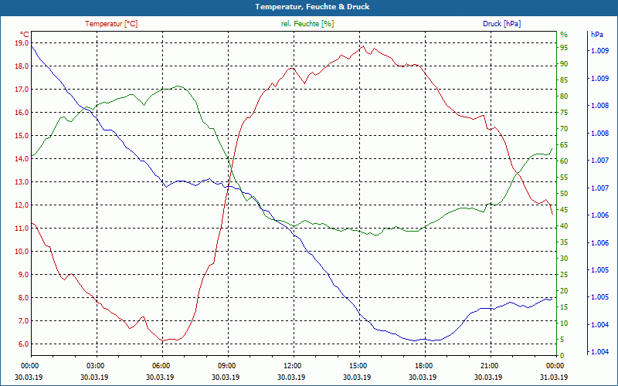Click the 17,0 temperature axis value

(22, 89)
